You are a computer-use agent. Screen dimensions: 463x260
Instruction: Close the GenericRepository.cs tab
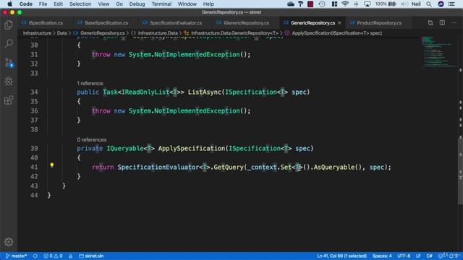coord(339,22)
